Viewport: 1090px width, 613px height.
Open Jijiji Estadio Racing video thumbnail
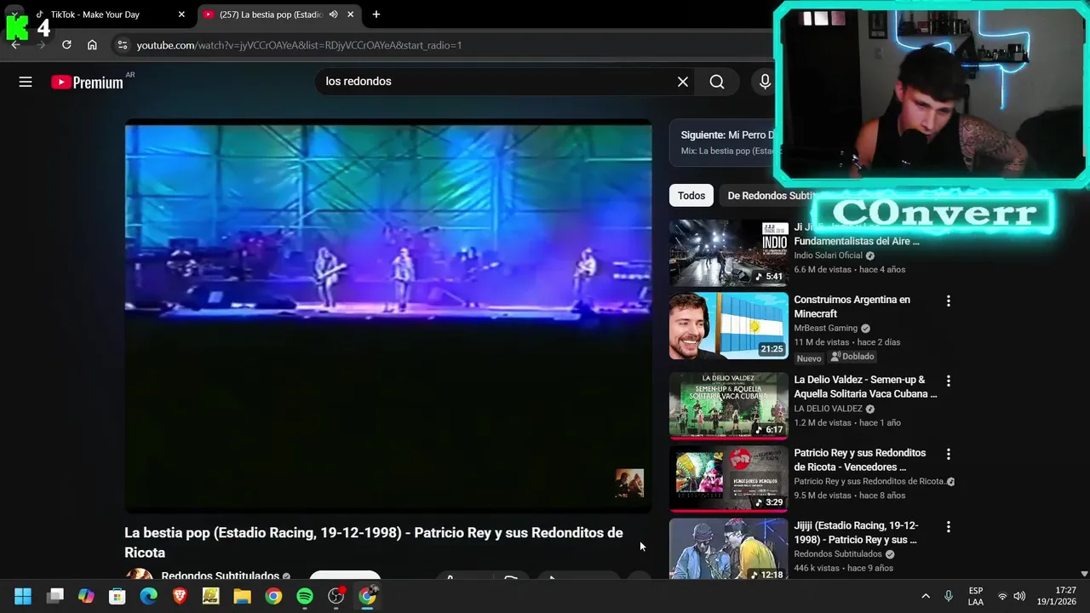tap(729, 549)
